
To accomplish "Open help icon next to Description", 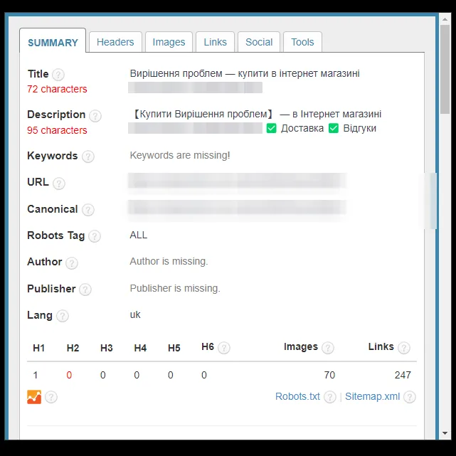I will 95,116.
